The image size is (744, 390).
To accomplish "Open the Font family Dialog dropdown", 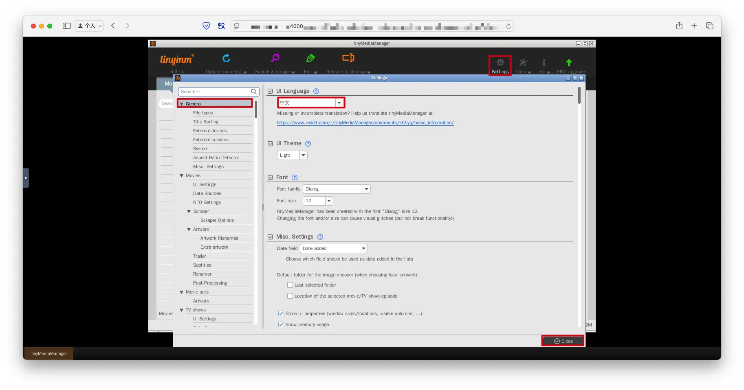I will point(336,189).
